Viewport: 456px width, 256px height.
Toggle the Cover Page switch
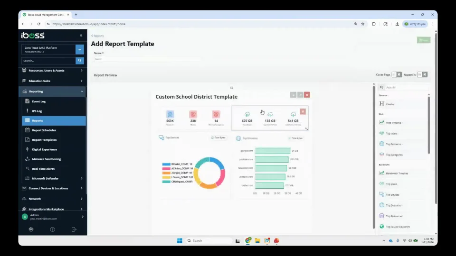pos(396,74)
